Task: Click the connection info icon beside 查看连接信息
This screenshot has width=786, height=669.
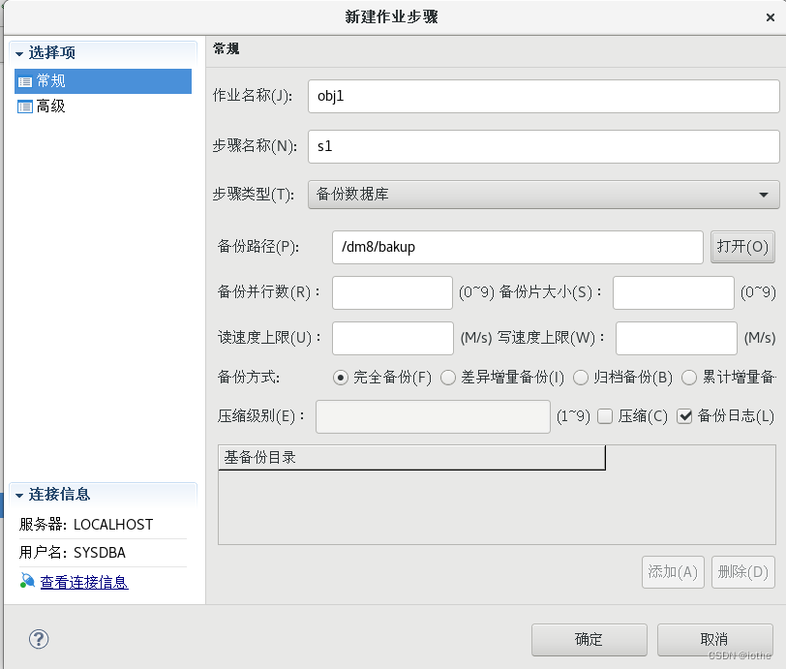Action: click(x=27, y=581)
